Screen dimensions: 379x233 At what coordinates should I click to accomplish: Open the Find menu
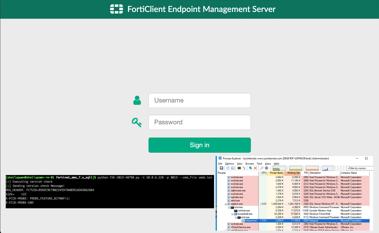tap(259, 163)
